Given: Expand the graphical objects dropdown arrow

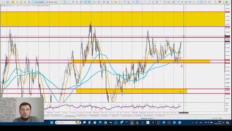Looking at the screenshot, I should [x=171, y=2].
